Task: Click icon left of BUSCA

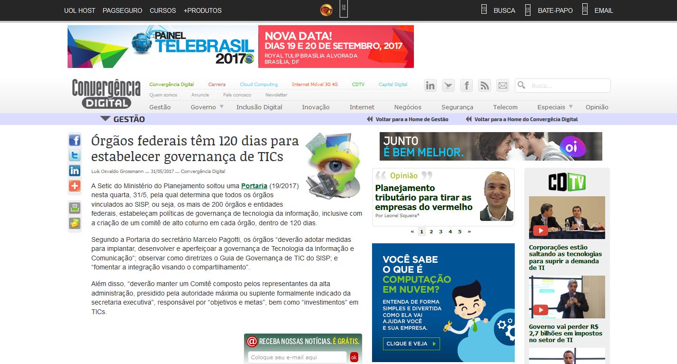Action: pos(484,9)
